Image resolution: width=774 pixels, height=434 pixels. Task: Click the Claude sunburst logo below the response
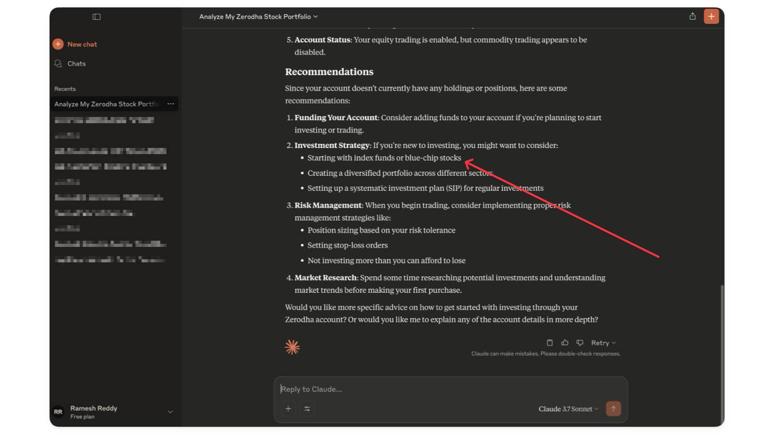click(292, 346)
